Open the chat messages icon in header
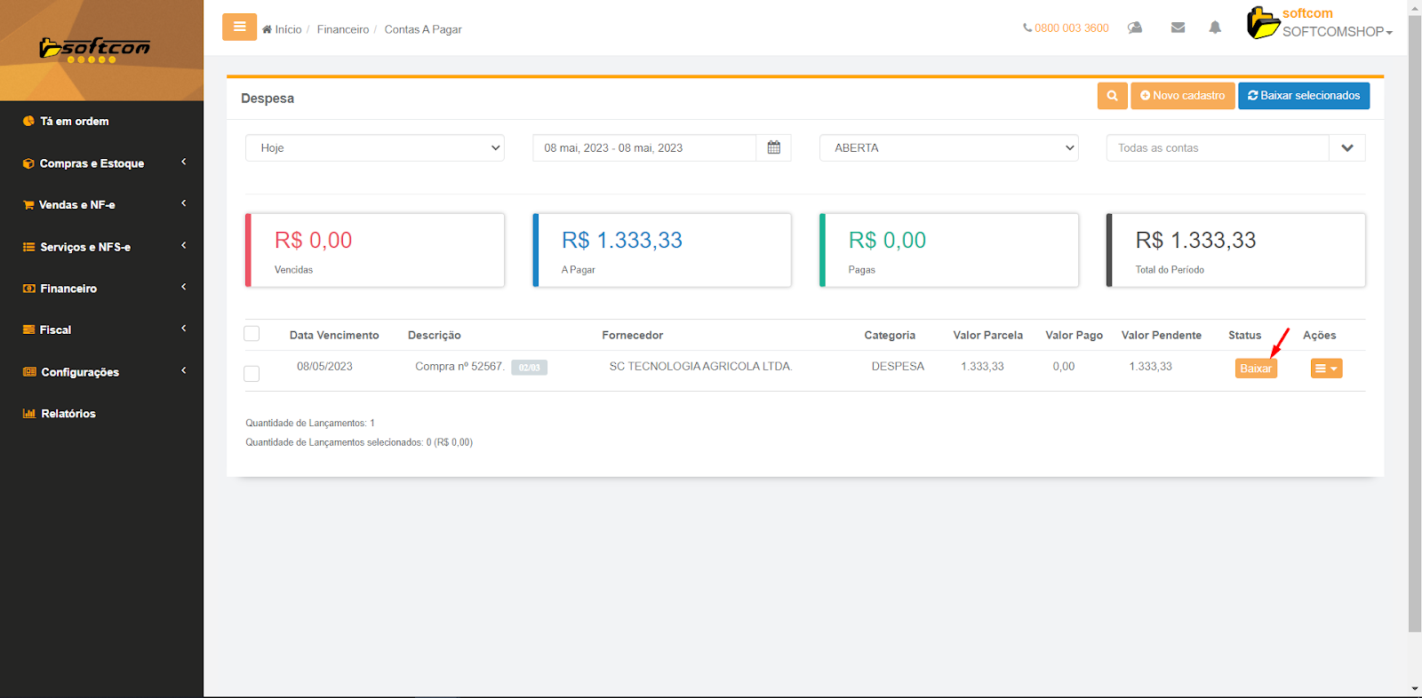 1135,28
